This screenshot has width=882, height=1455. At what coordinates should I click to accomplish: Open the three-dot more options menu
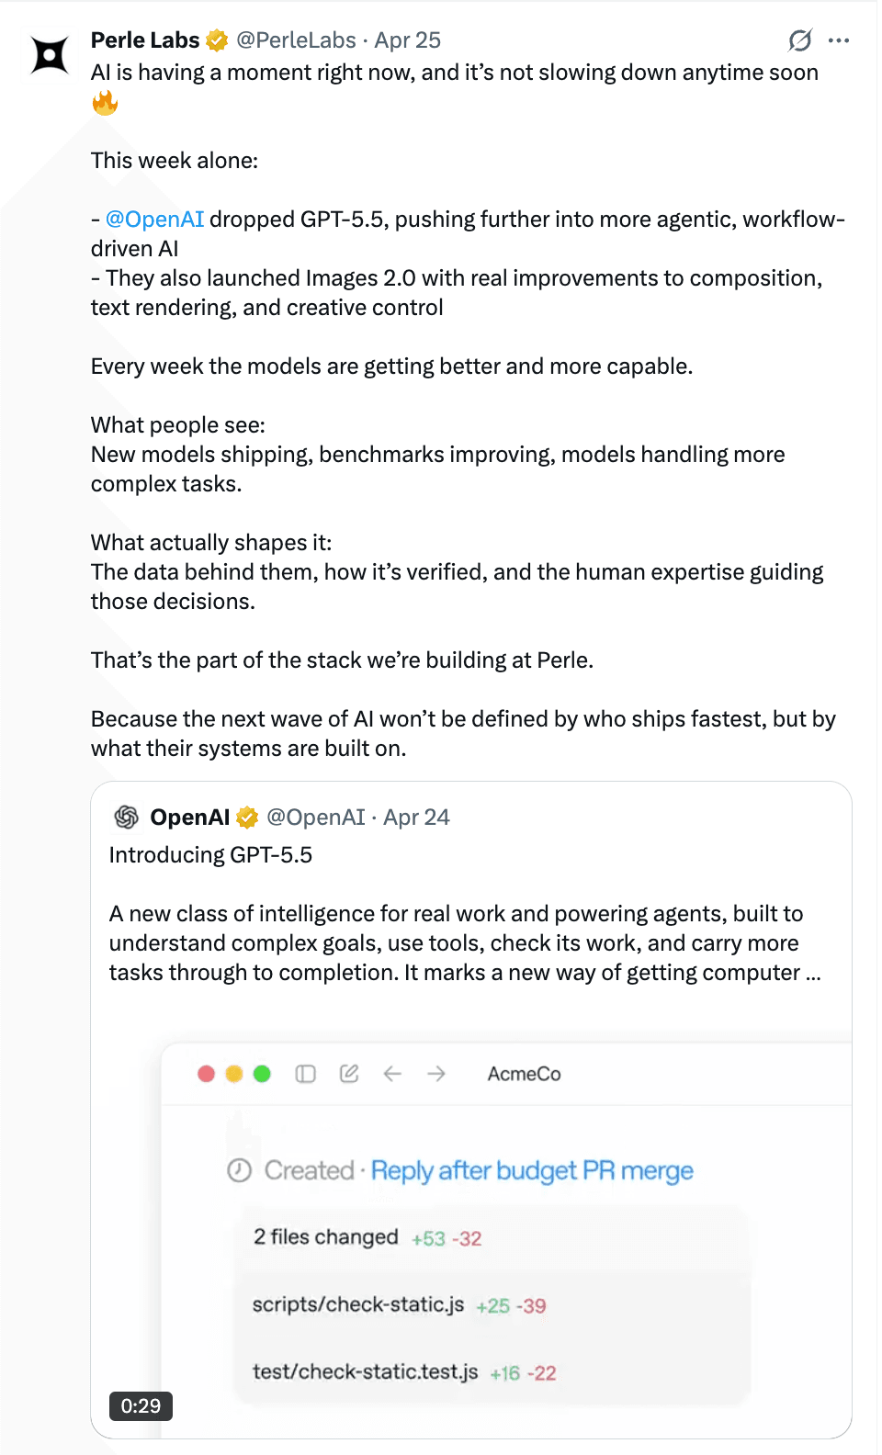839,40
